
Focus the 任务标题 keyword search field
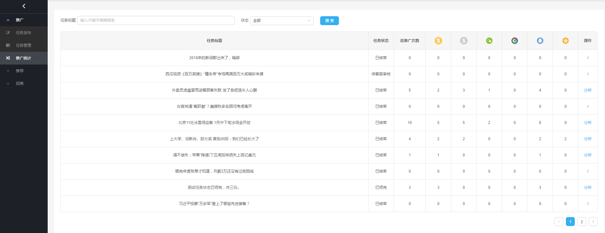(x=156, y=20)
